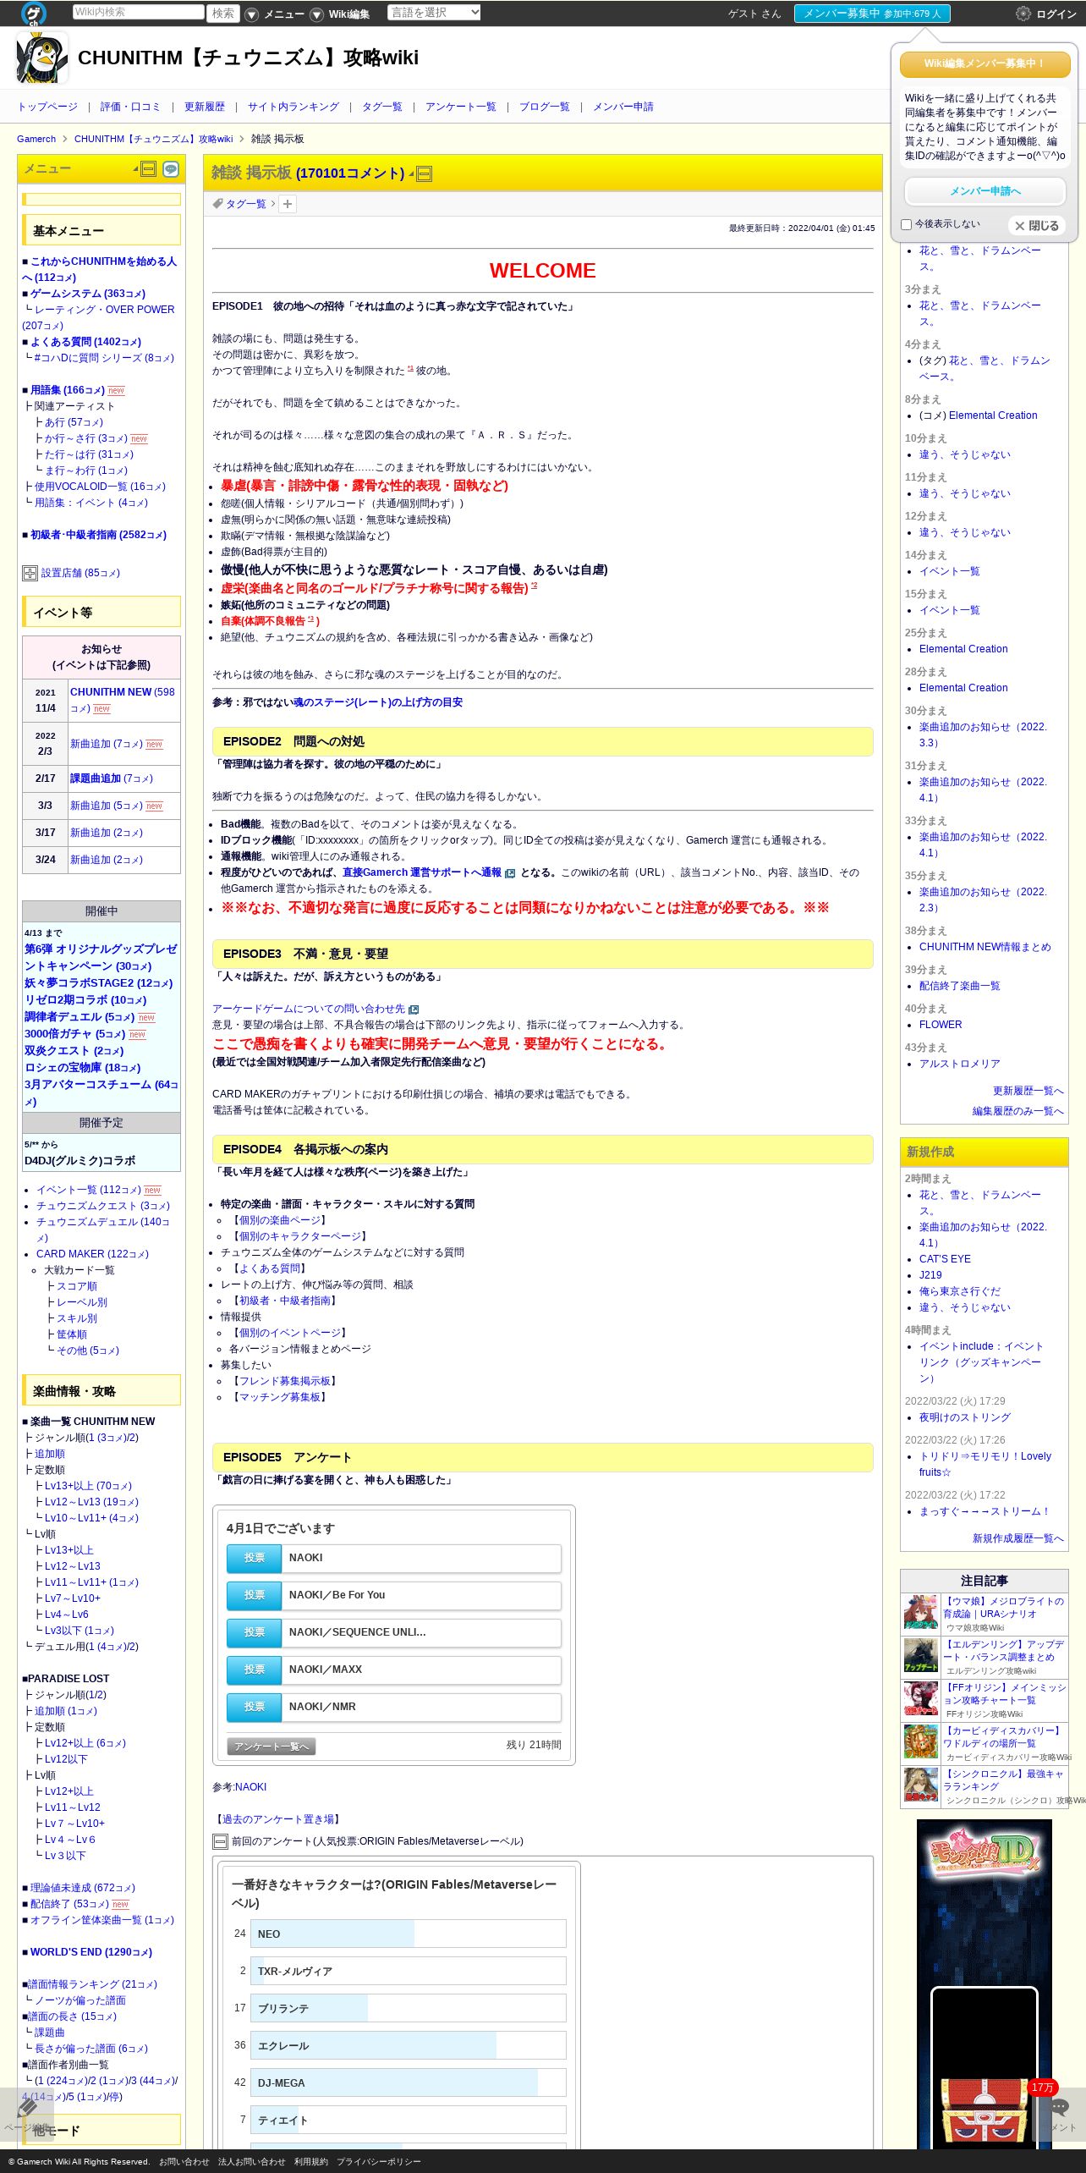Click the エクレール poll result bar
Viewport: 1086px width, 2173px height.
point(409,2045)
